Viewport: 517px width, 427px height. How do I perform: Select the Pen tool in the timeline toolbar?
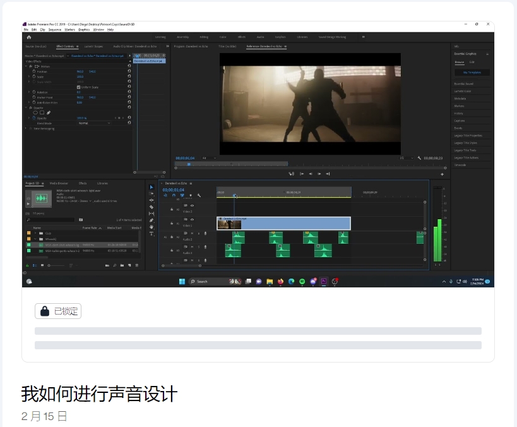pyautogui.click(x=152, y=220)
